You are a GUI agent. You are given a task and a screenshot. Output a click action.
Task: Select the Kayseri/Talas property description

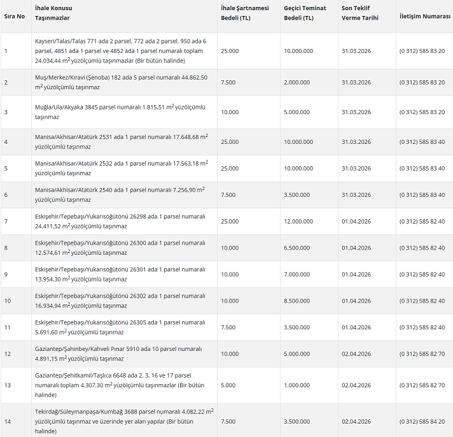[x=121, y=50]
